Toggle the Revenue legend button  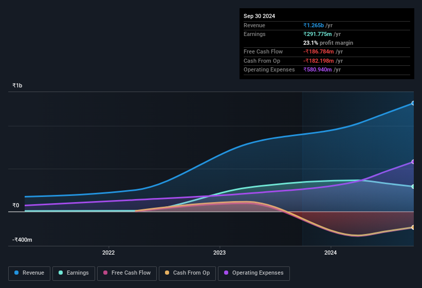(29, 273)
